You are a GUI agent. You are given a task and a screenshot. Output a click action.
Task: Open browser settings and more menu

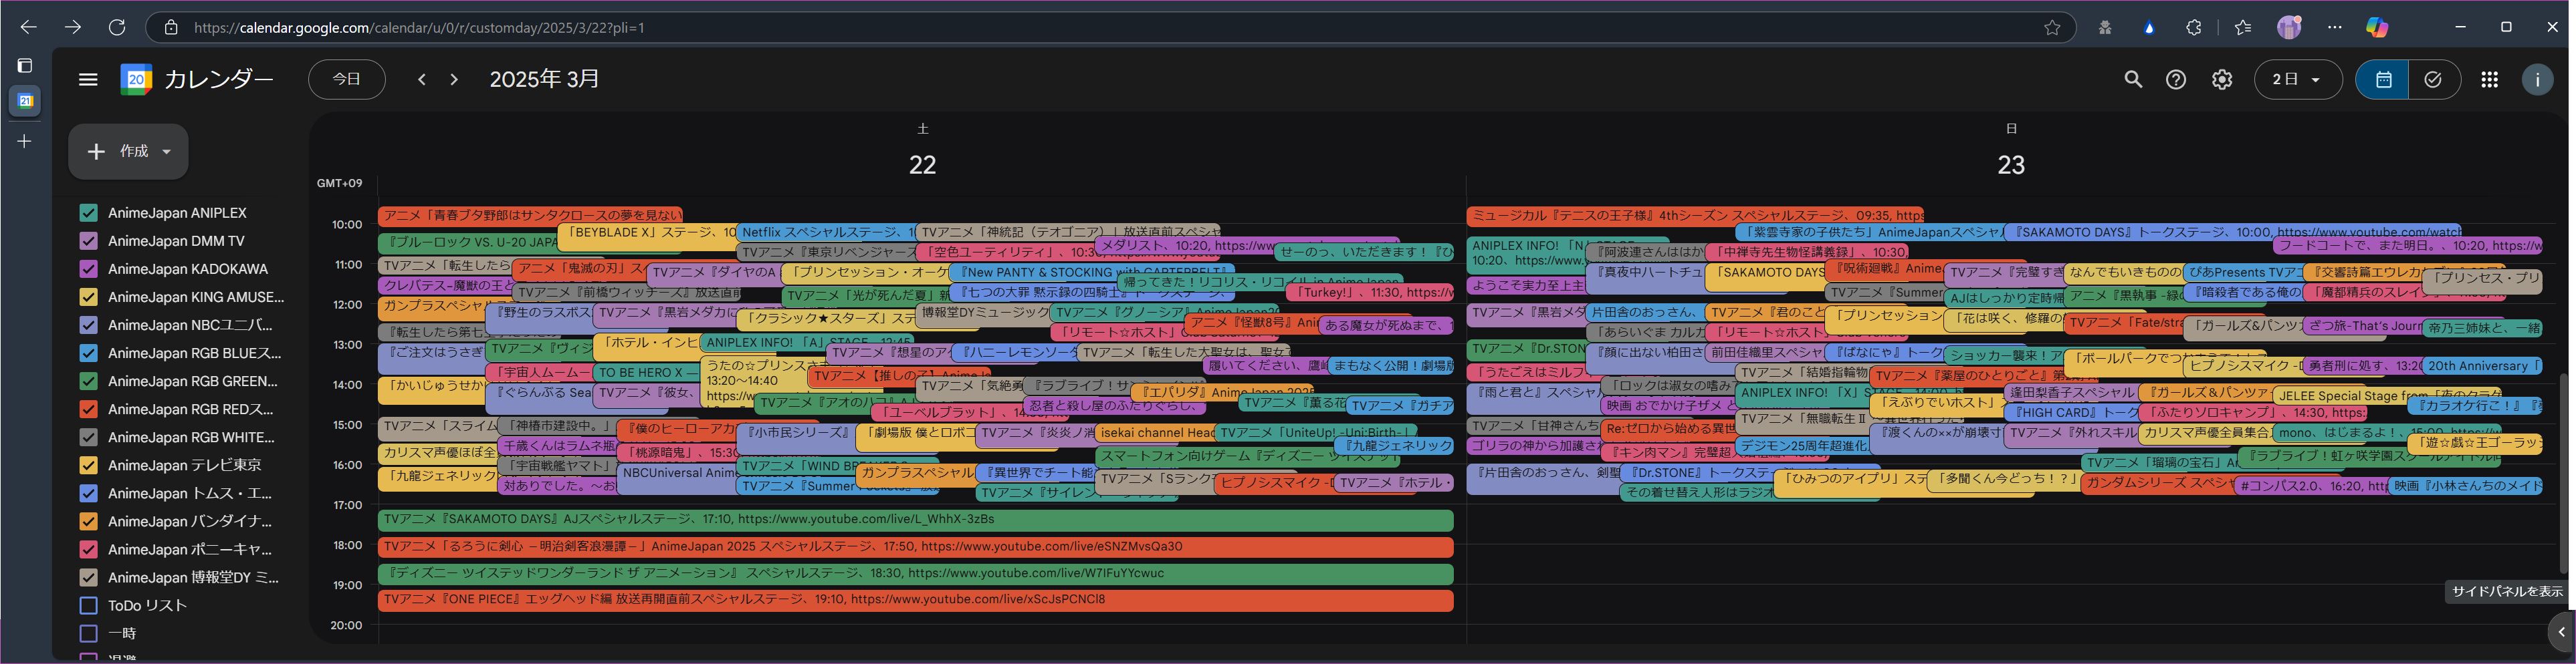click(x=2334, y=27)
